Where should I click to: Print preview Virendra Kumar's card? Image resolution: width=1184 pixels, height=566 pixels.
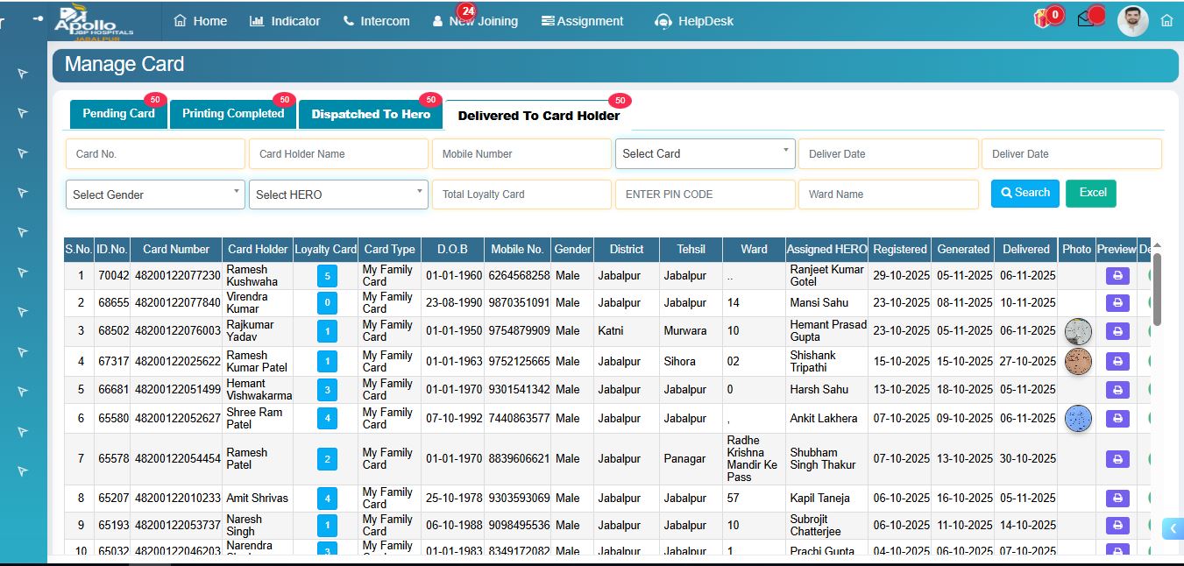click(x=1117, y=303)
